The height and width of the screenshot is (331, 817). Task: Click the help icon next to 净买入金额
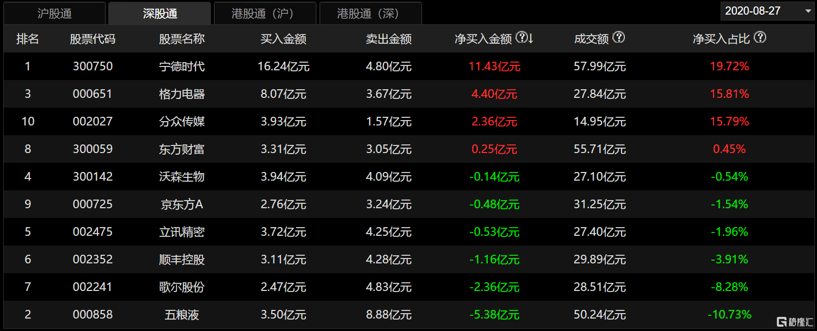tap(521, 37)
